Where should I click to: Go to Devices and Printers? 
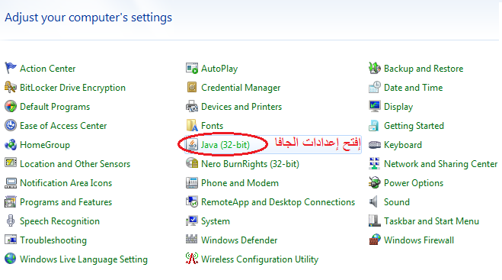(241, 107)
